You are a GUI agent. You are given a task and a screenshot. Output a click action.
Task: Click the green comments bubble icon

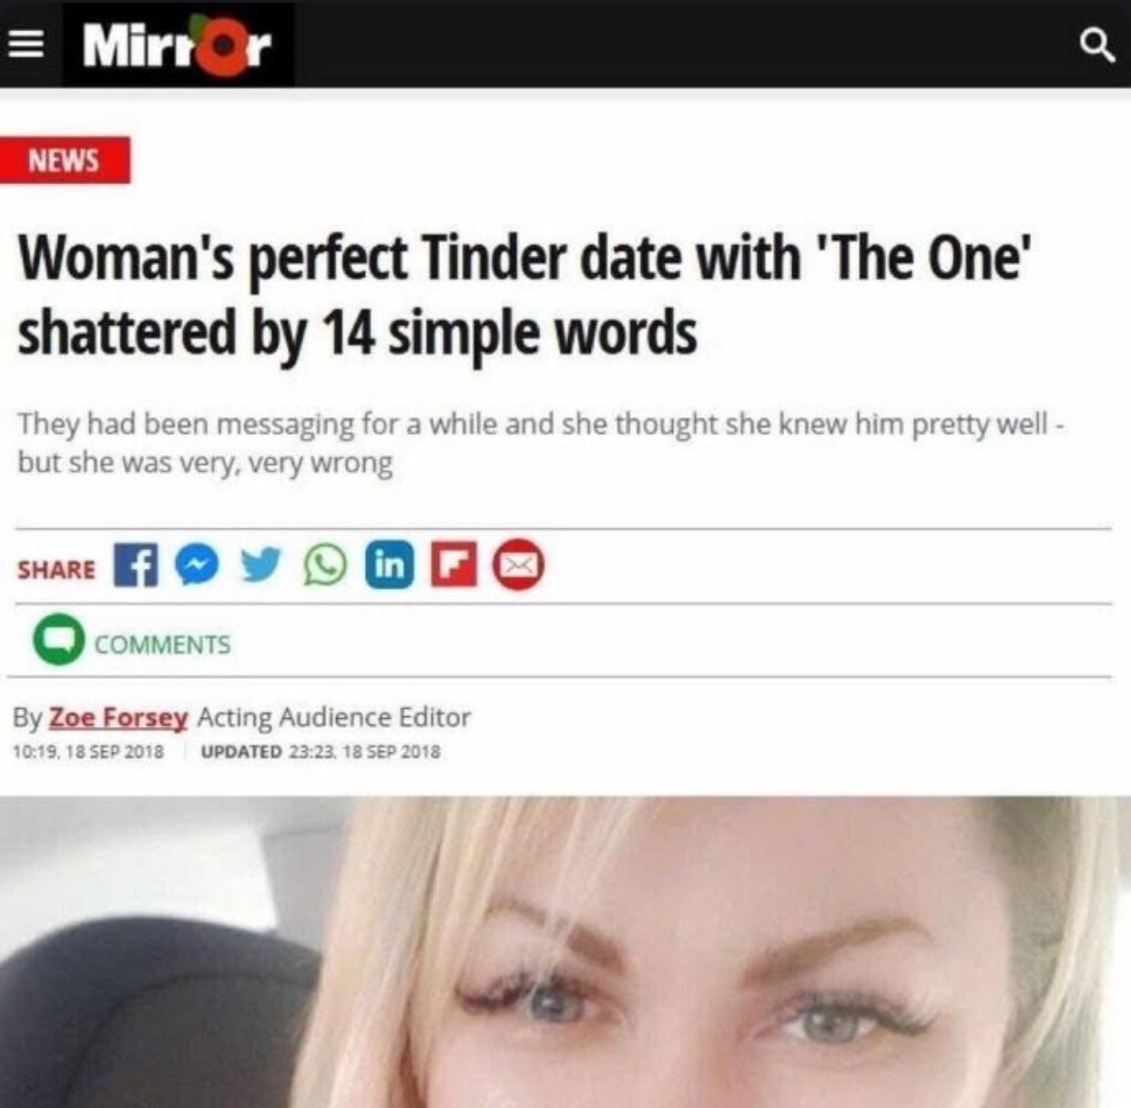click(x=59, y=641)
